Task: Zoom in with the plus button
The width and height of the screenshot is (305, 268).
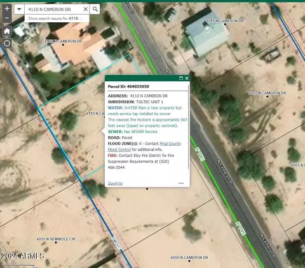Action: (7, 8)
